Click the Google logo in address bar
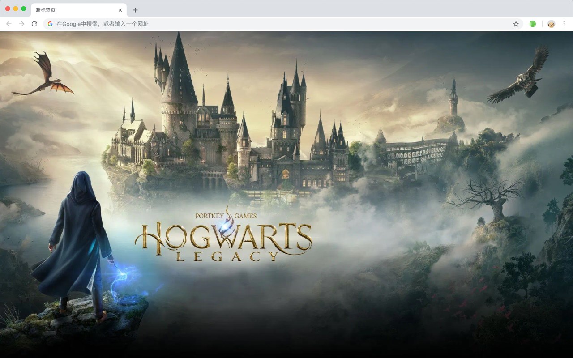This screenshot has width=573, height=358. pyautogui.click(x=50, y=24)
